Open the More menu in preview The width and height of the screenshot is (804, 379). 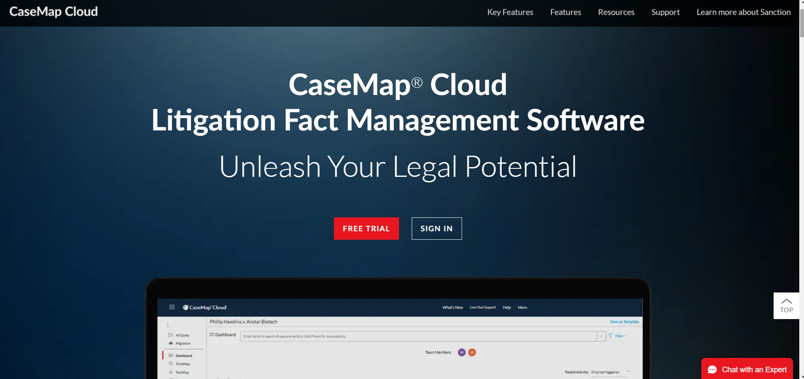point(522,307)
